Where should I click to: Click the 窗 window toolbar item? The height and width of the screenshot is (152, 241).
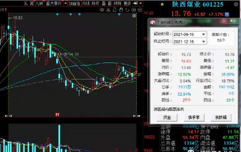tap(110, 3)
